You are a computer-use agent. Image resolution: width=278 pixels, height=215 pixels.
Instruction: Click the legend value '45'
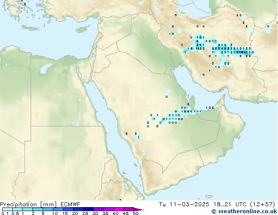click(126, 213)
